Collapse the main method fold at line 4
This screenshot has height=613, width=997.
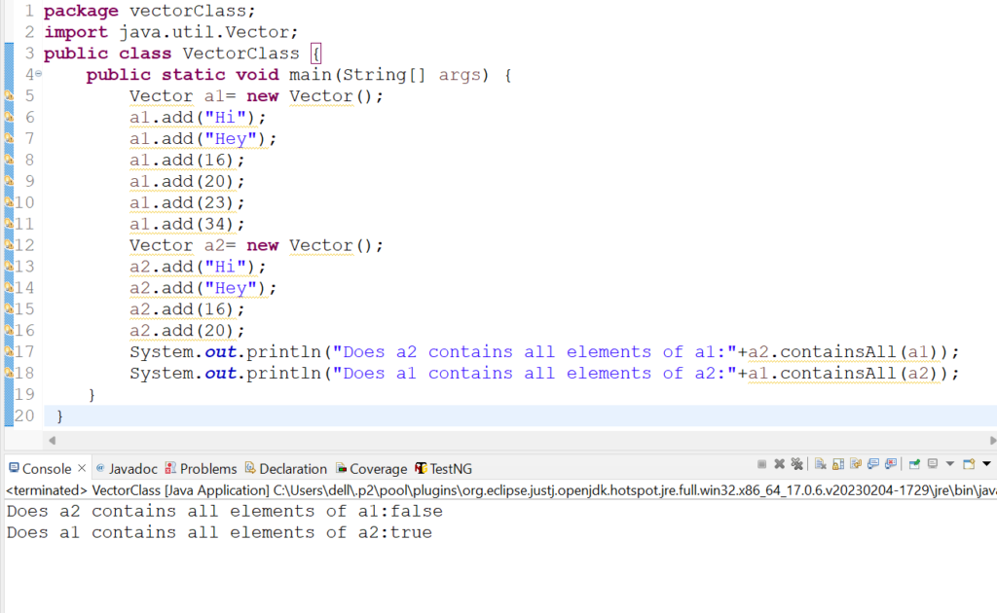pos(39,74)
